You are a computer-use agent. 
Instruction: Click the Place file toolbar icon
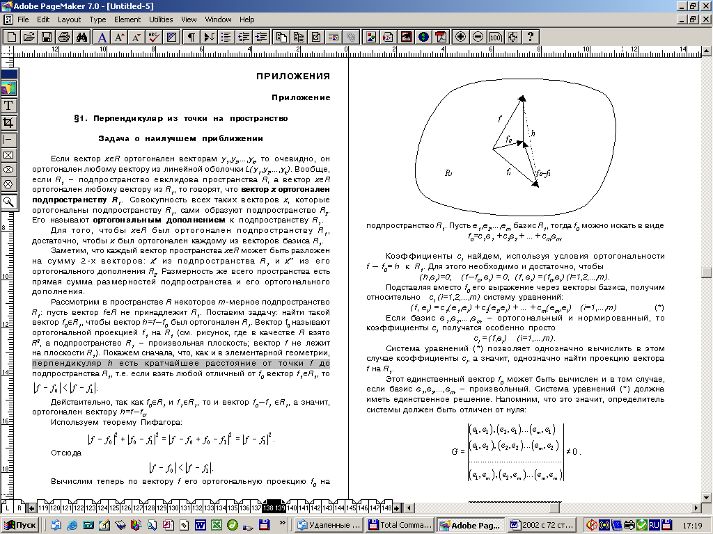pos(389,37)
